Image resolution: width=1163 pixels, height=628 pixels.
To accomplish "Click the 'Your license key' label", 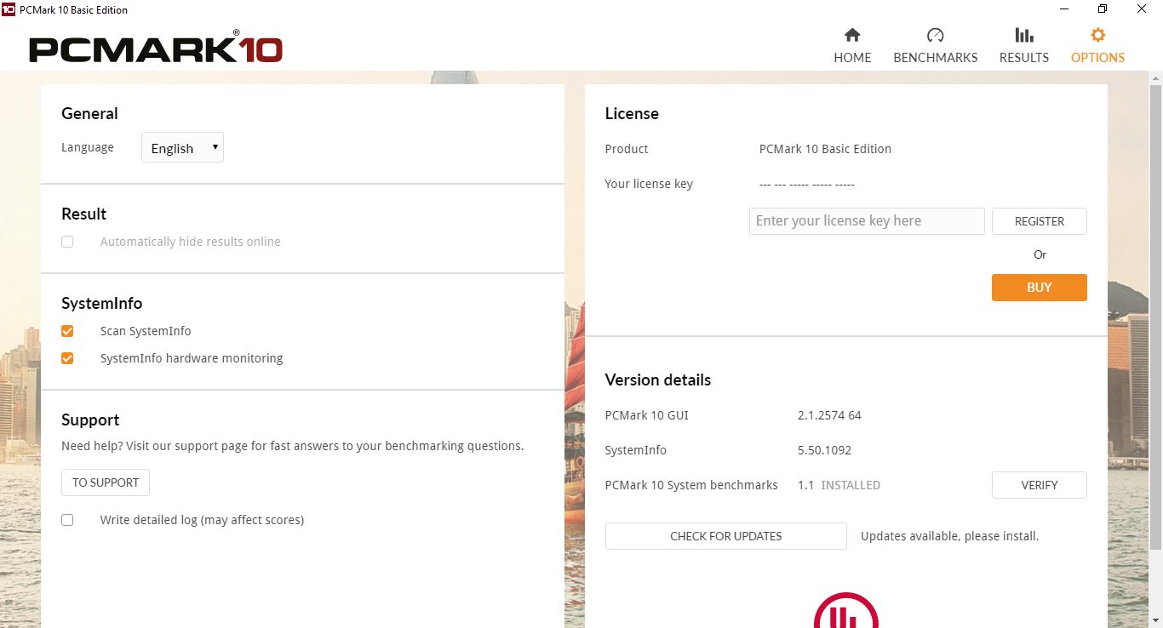I will coord(649,184).
